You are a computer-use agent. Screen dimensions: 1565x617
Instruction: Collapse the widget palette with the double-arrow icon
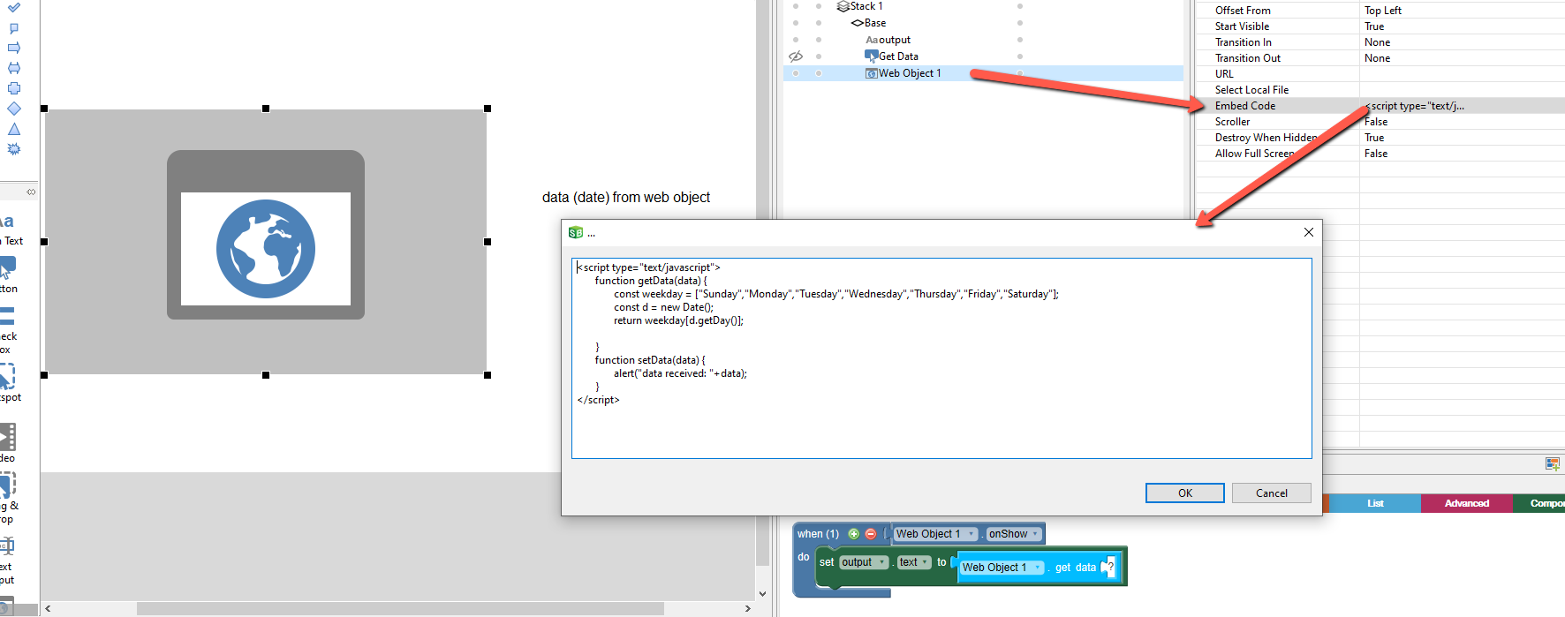(x=31, y=192)
